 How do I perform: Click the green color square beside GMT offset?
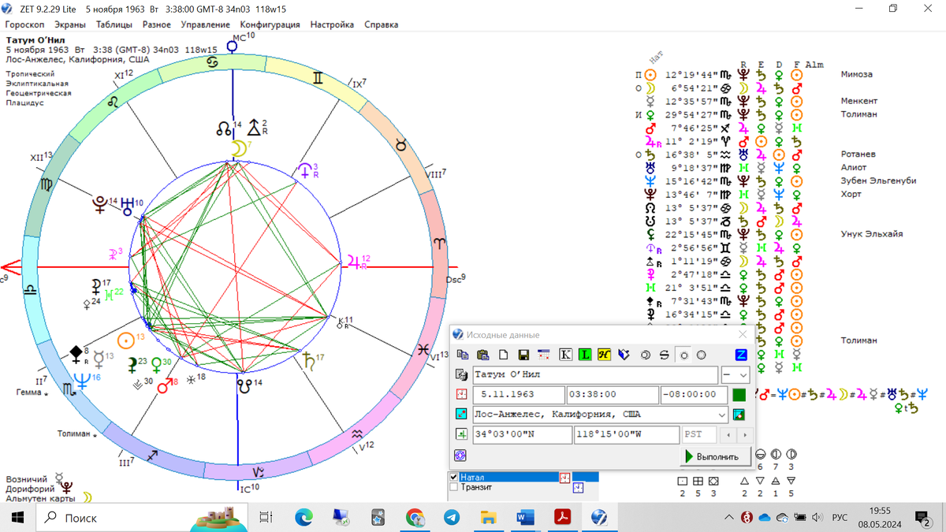pos(739,395)
